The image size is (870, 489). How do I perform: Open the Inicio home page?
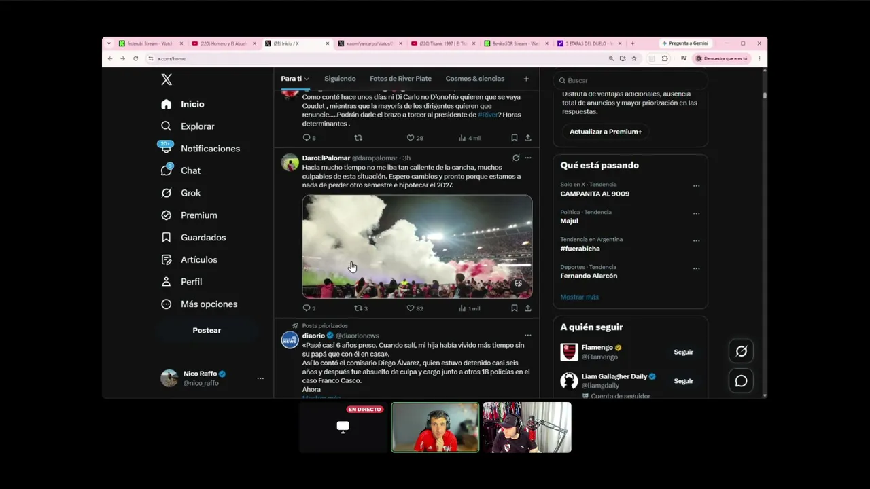182,104
